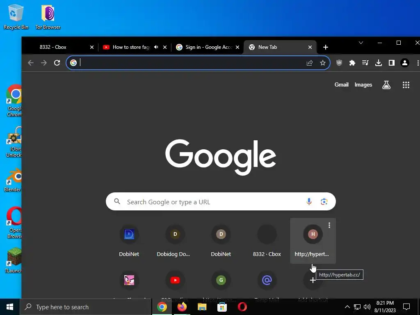Open the 8332 · Cbox shortcut tile
Screen dimensions: 420x315
[x=267, y=240]
